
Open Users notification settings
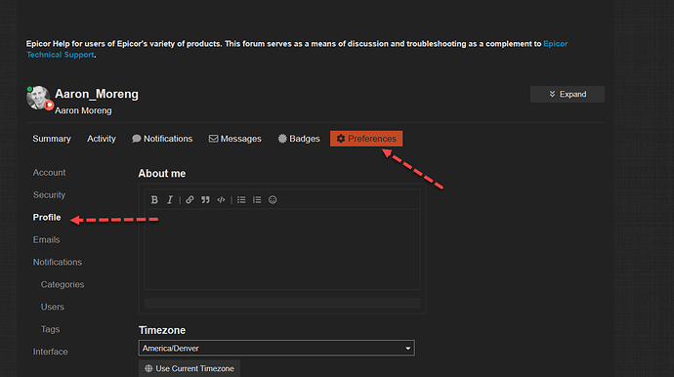[x=53, y=307]
